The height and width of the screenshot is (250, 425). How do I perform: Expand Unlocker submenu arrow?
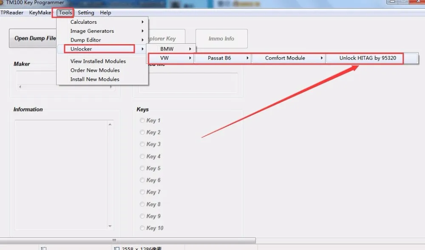click(x=142, y=49)
